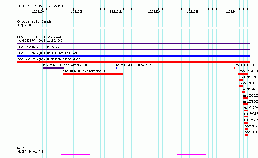Screen dimensions: 258x158
Task: Select the 122122k ruler label
Action: (x=154, y=12)
